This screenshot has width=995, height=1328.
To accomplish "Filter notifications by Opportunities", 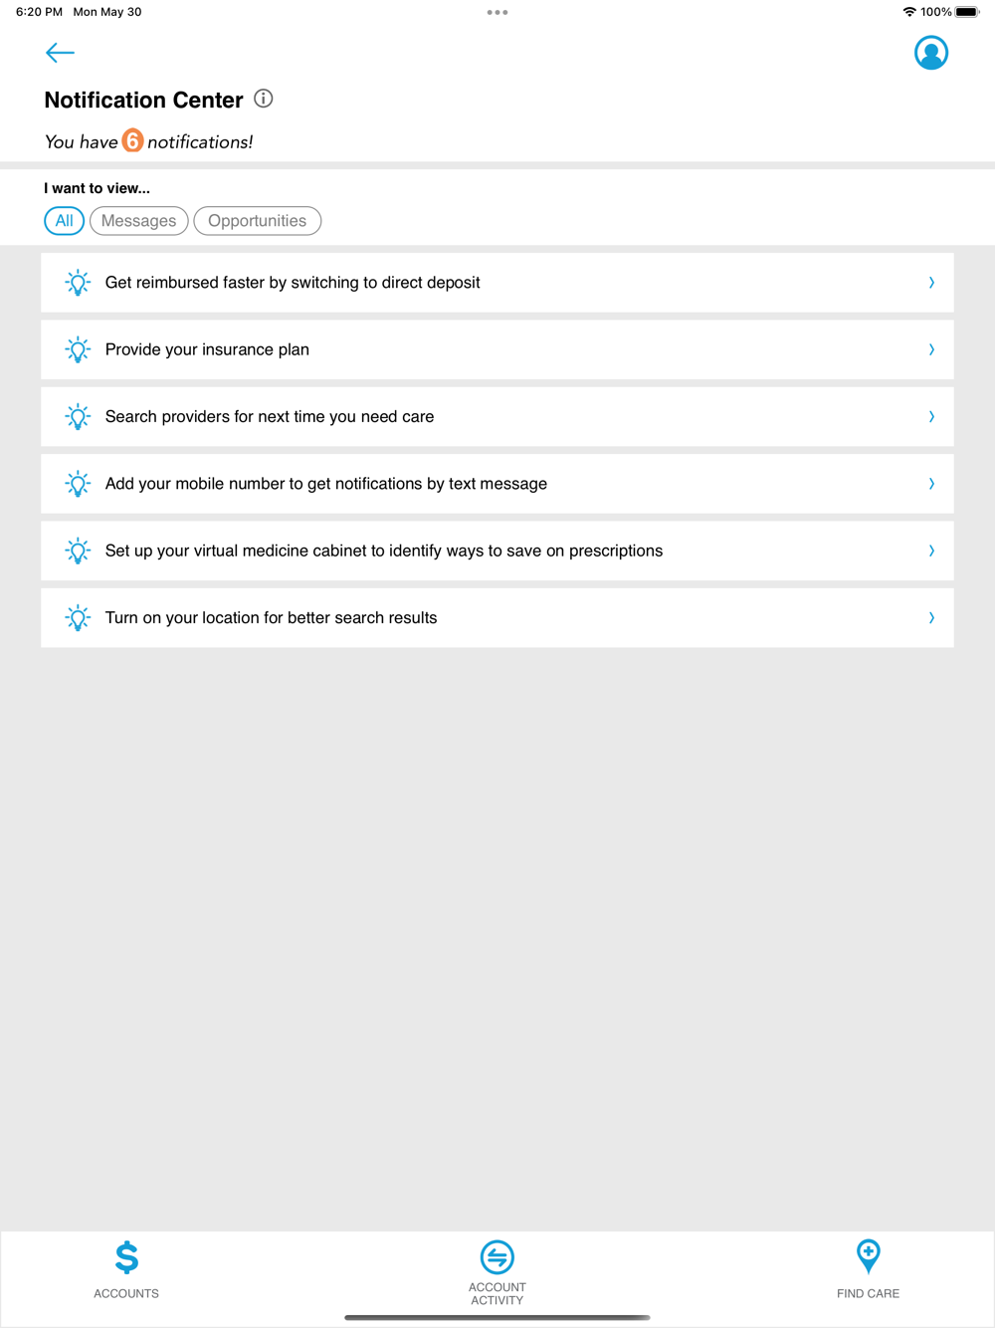I will point(257,221).
